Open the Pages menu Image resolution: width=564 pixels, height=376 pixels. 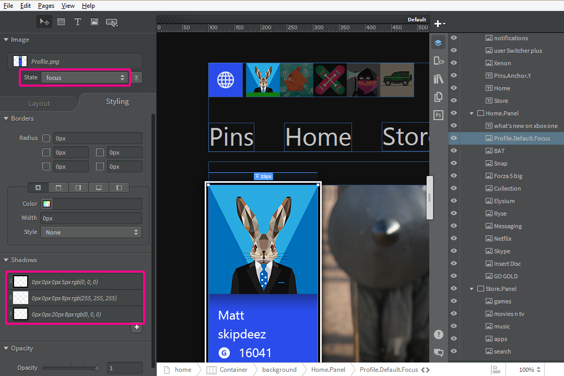(x=46, y=6)
